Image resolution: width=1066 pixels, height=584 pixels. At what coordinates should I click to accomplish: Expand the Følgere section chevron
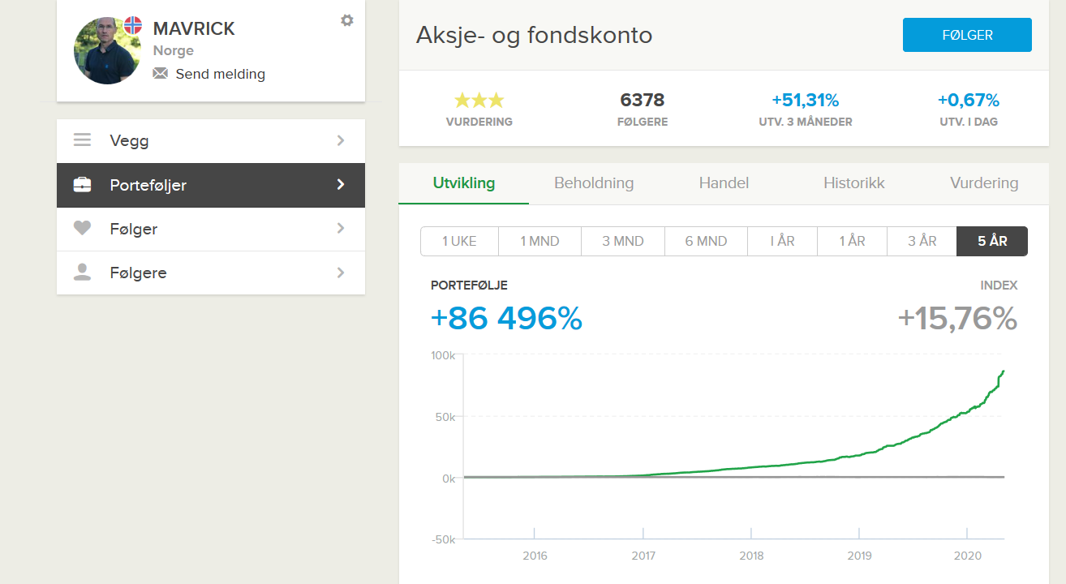click(341, 273)
